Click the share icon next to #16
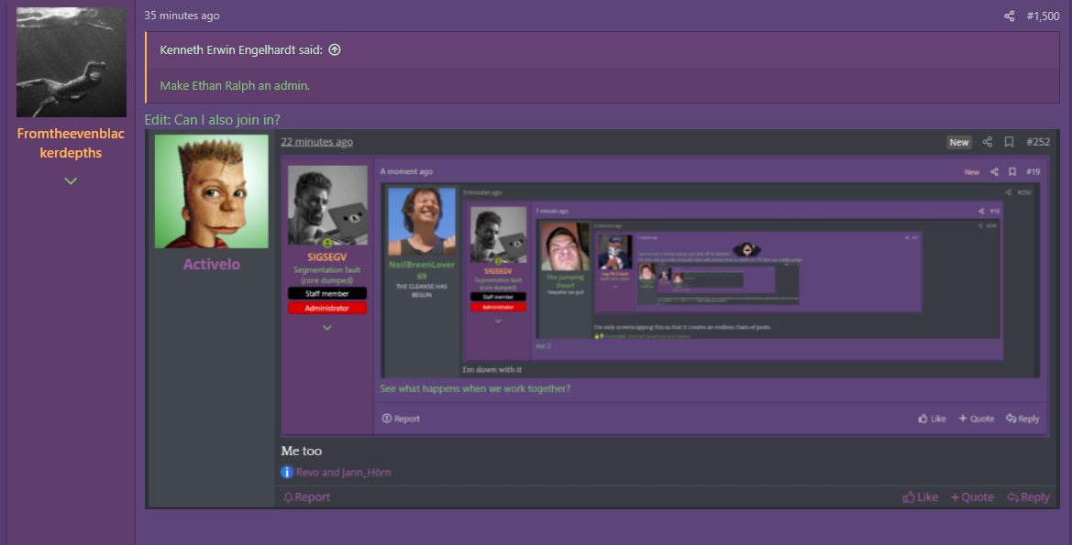Image resolution: width=1072 pixels, height=545 pixels. click(982, 211)
